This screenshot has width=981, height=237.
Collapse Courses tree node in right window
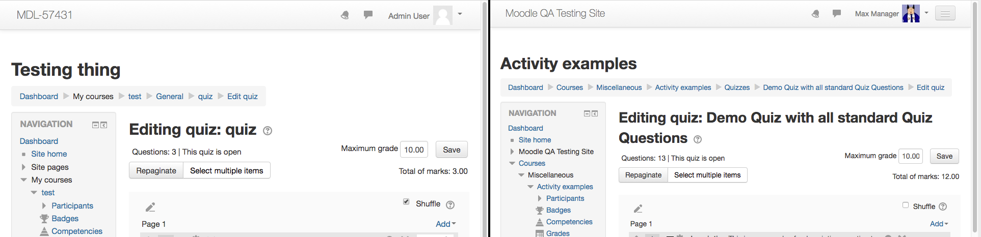(512, 163)
